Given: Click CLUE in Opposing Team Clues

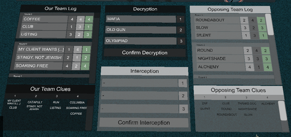Looking at the screenshot, I should coord(226,103).
